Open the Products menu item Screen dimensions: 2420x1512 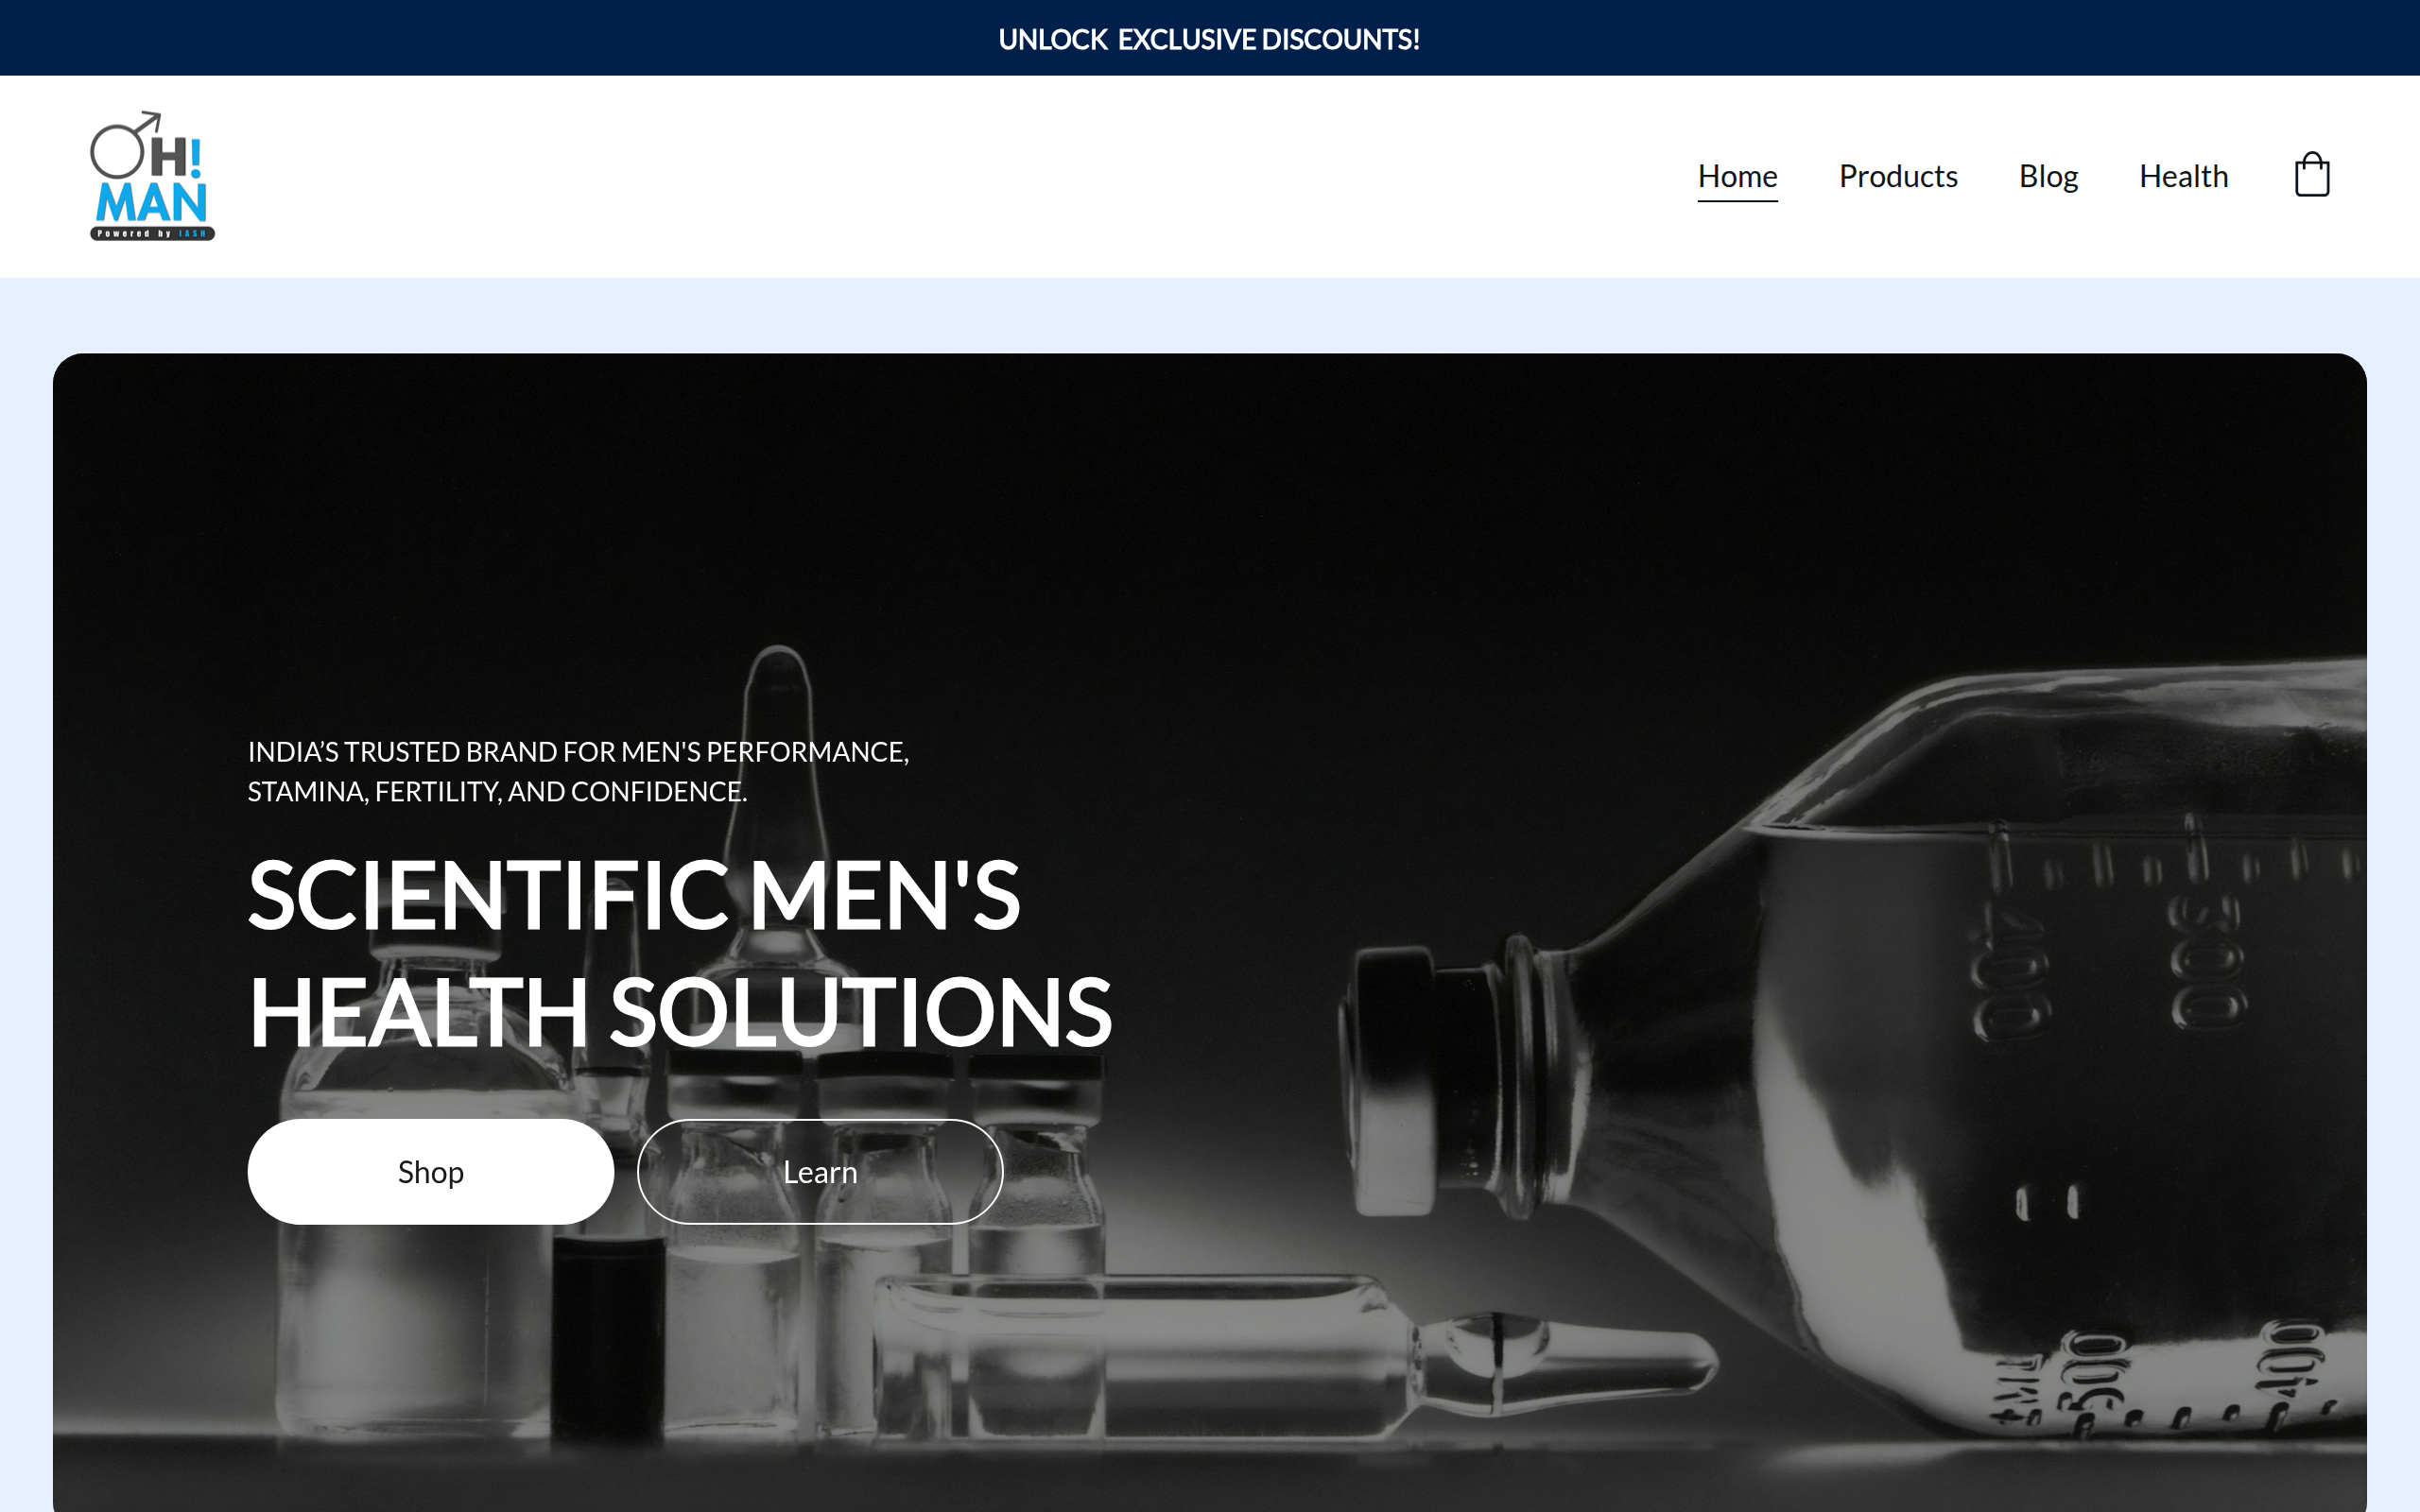1897,176
